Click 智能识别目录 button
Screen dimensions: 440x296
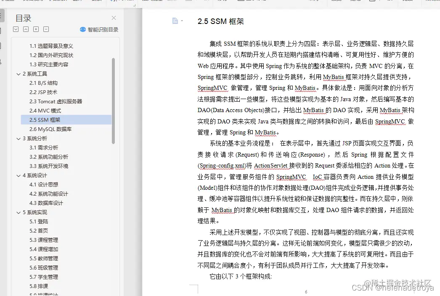point(99,29)
